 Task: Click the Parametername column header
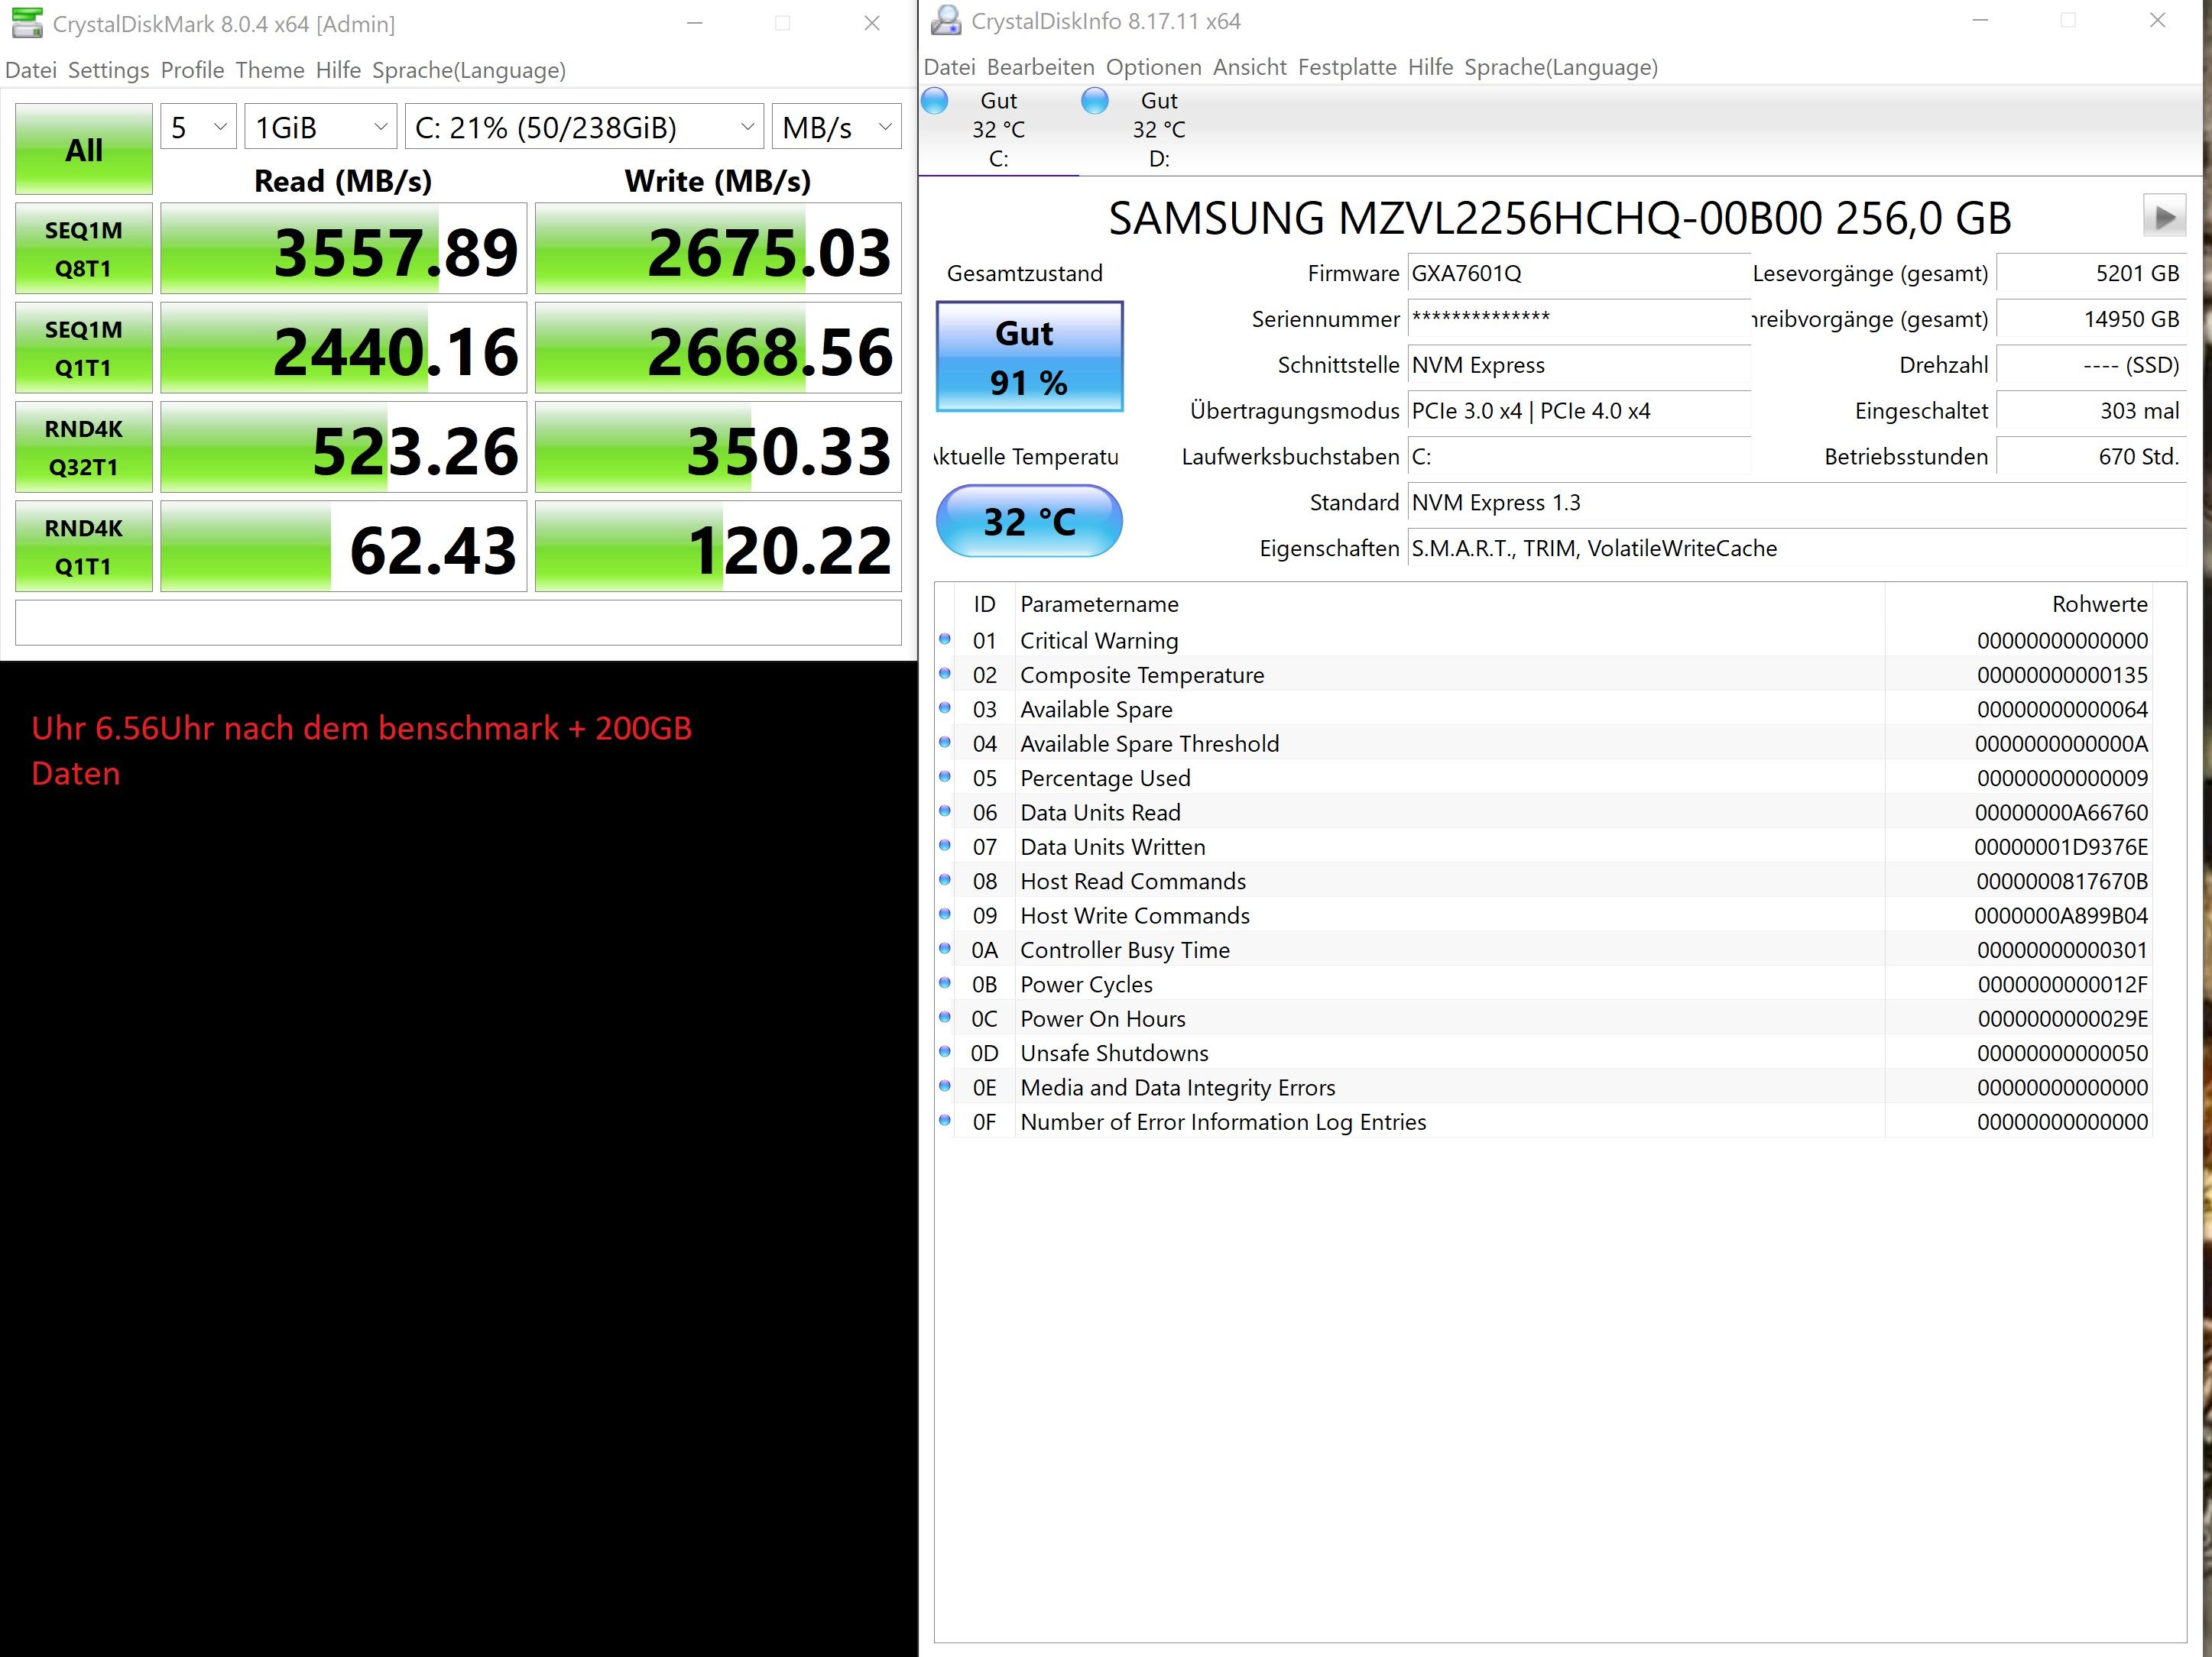coord(1450,604)
